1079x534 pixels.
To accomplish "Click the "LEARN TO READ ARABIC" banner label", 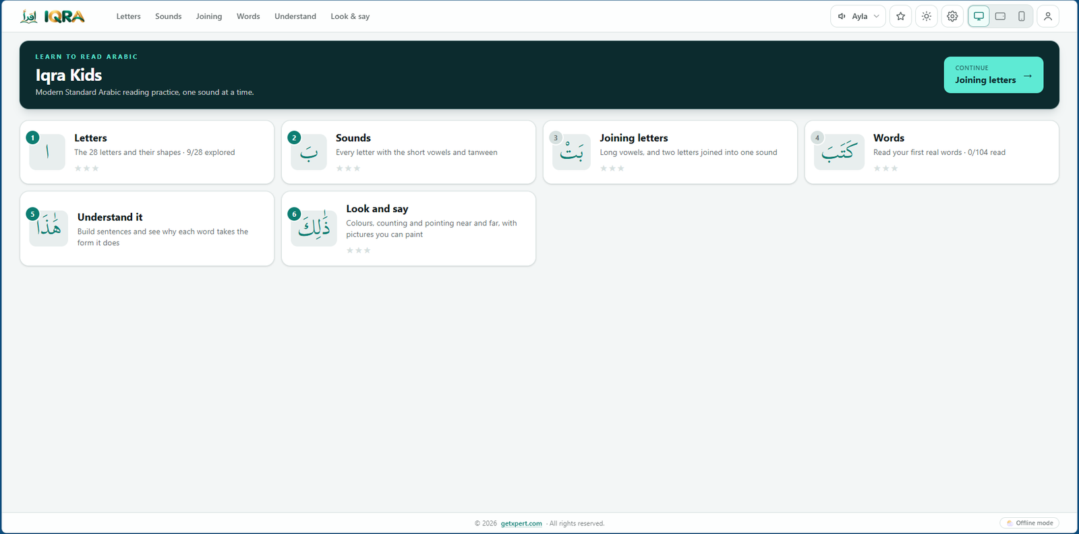I will (86, 57).
